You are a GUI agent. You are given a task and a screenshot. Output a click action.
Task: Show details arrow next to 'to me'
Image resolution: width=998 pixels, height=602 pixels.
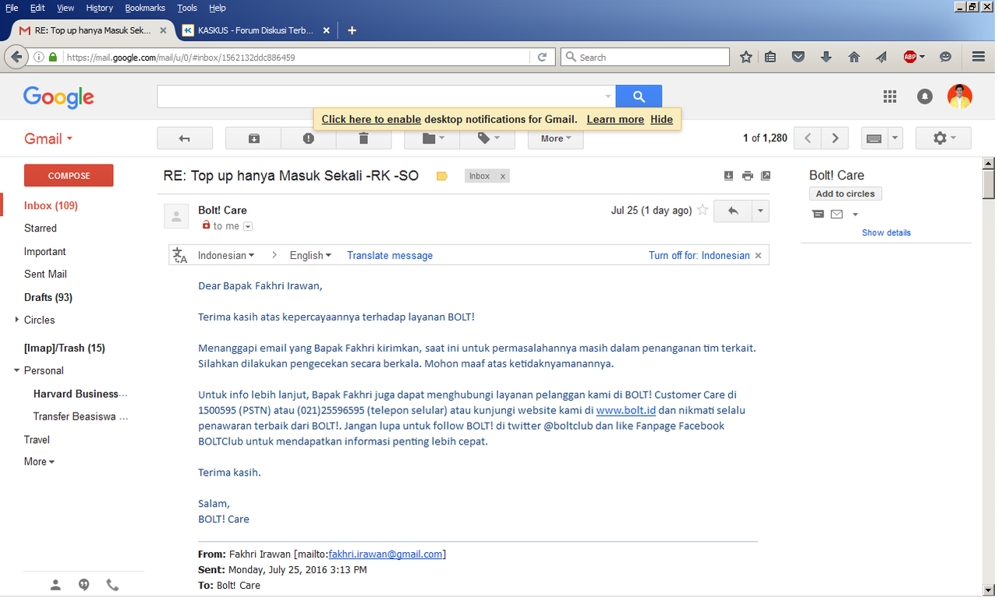pyautogui.click(x=248, y=226)
